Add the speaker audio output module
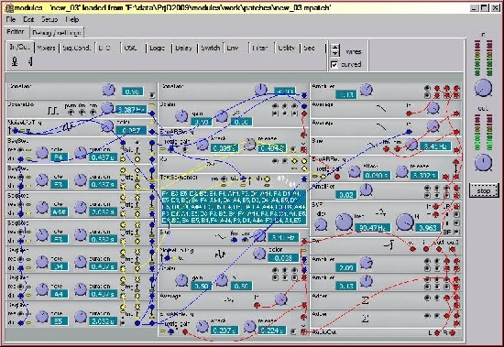This screenshot has width=504, height=347. [x=30, y=61]
